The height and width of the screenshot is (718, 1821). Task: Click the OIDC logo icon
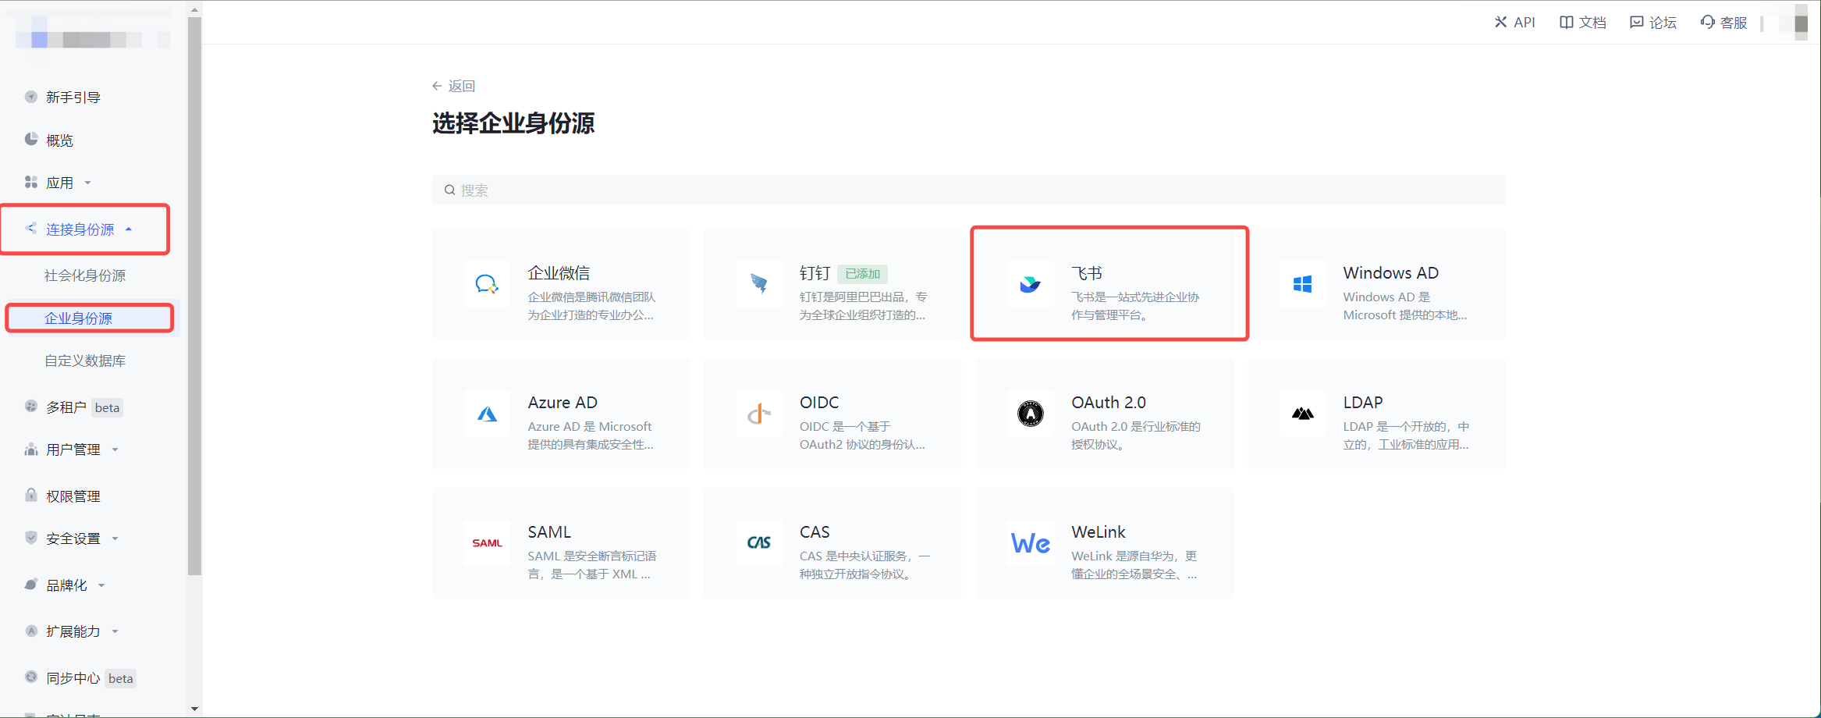[x=758, y=414]
